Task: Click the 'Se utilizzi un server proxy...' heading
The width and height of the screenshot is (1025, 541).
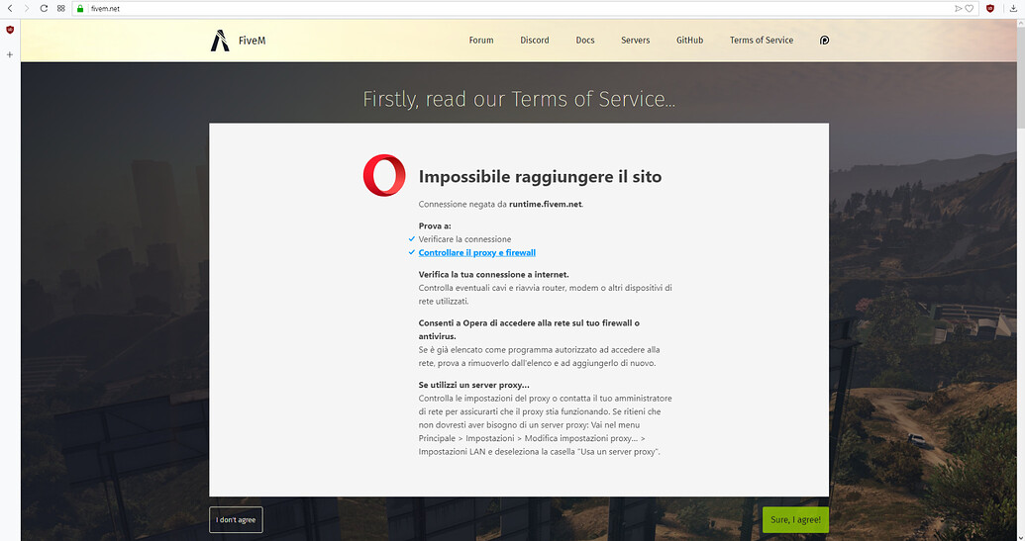Action: pos(474,385)
